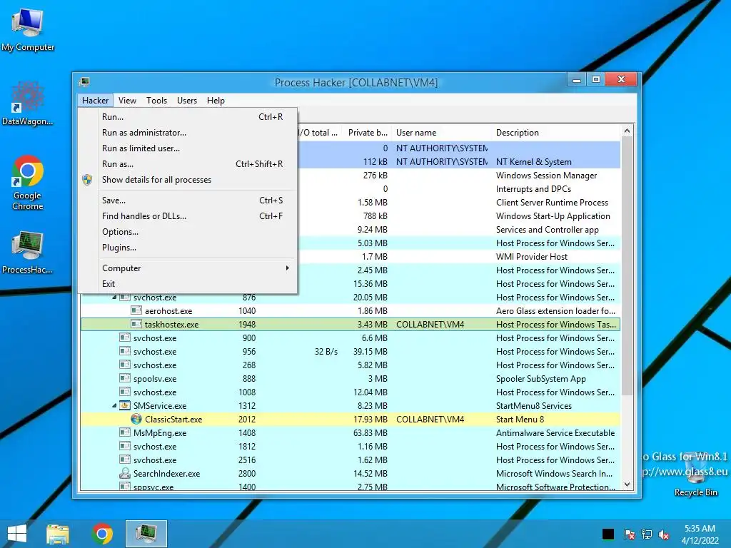The image size is (731, 548).
Task: Choose Save... from the menu
Action: coord(188,201)
